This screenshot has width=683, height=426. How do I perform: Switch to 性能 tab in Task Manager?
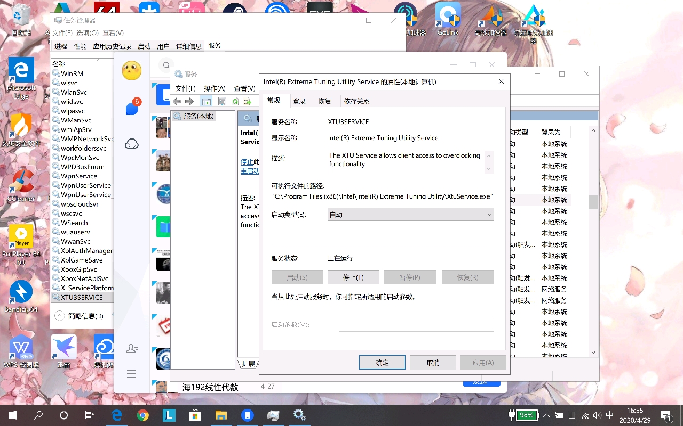click(x=80, y=46)
